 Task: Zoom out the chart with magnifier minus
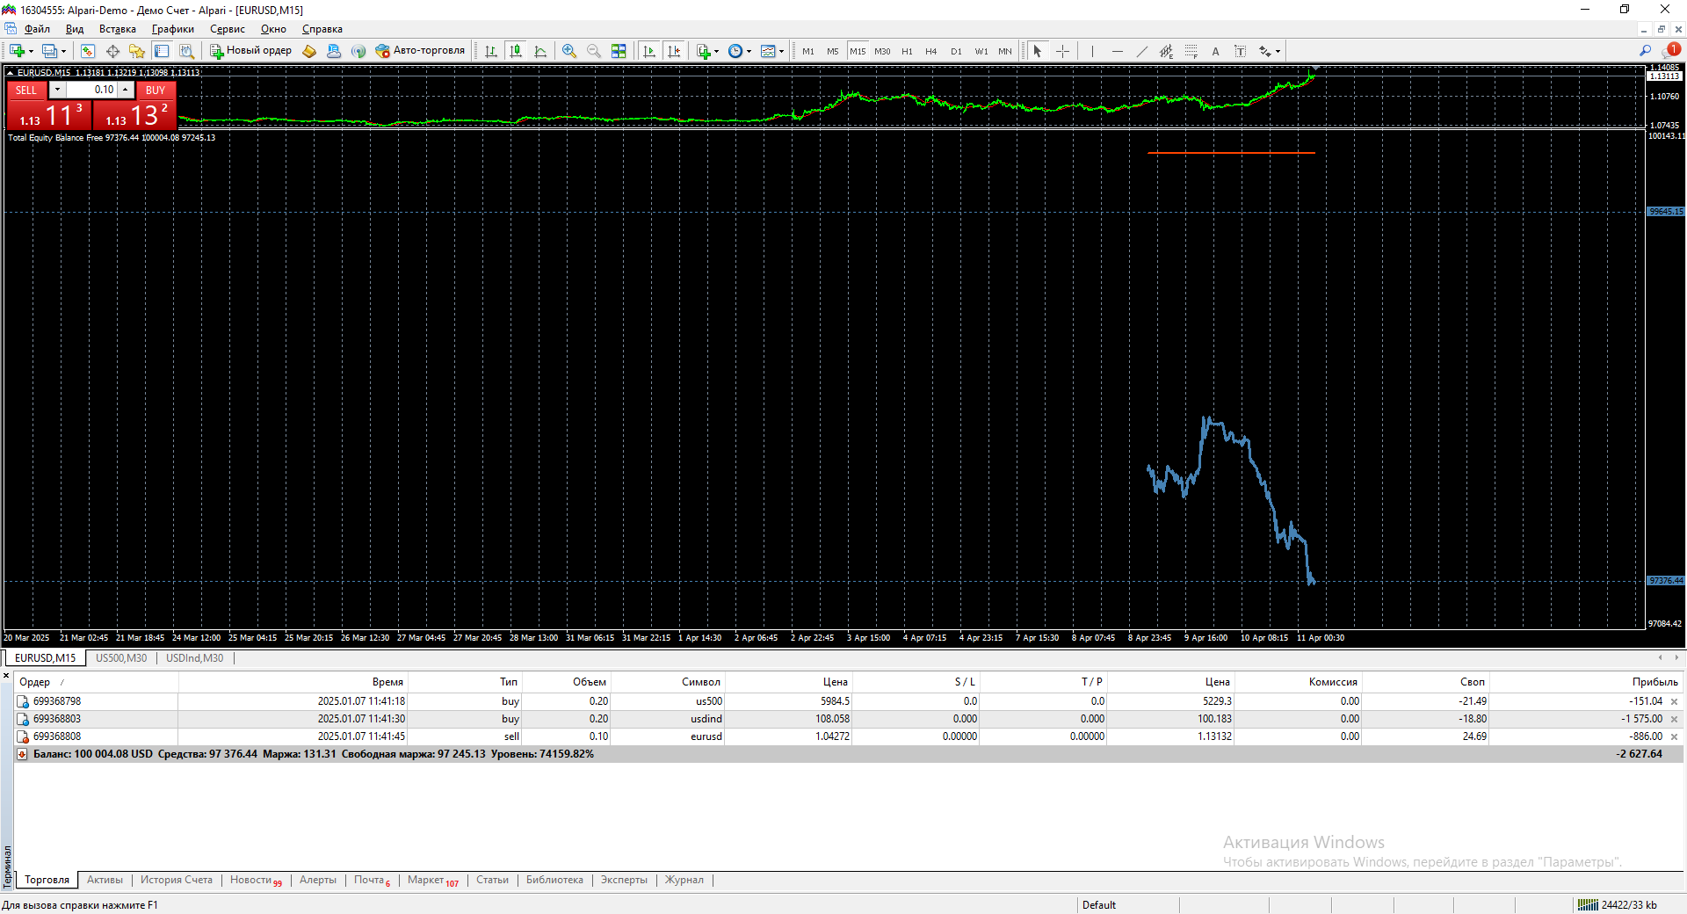594,51
